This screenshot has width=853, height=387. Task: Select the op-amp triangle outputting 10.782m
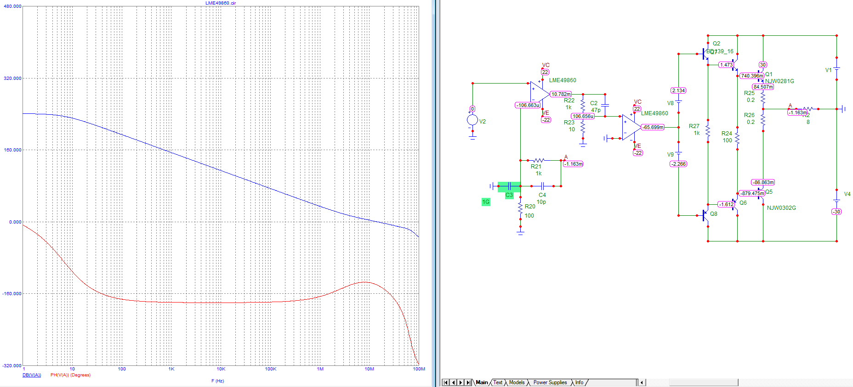tap(540, 94)
